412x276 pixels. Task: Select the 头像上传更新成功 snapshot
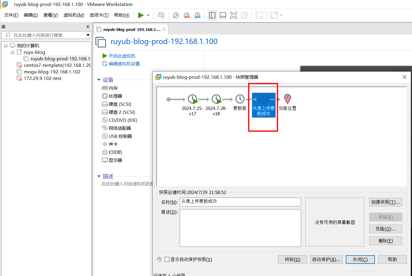click(264, 105)
